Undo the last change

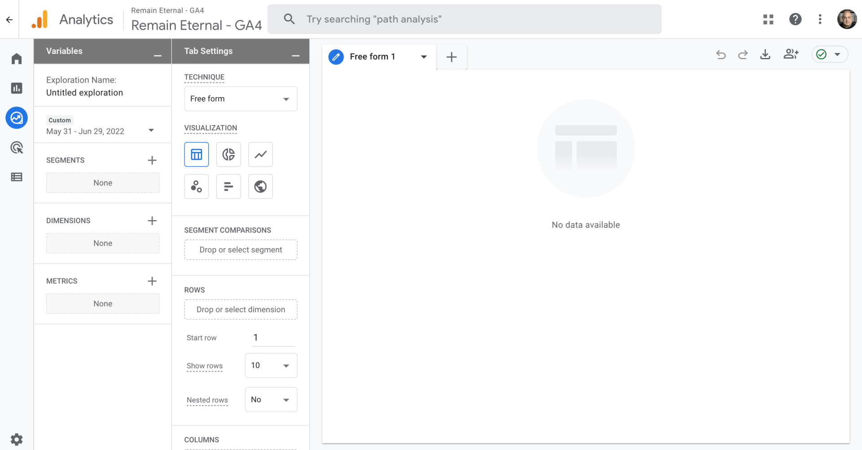point(721,55)
